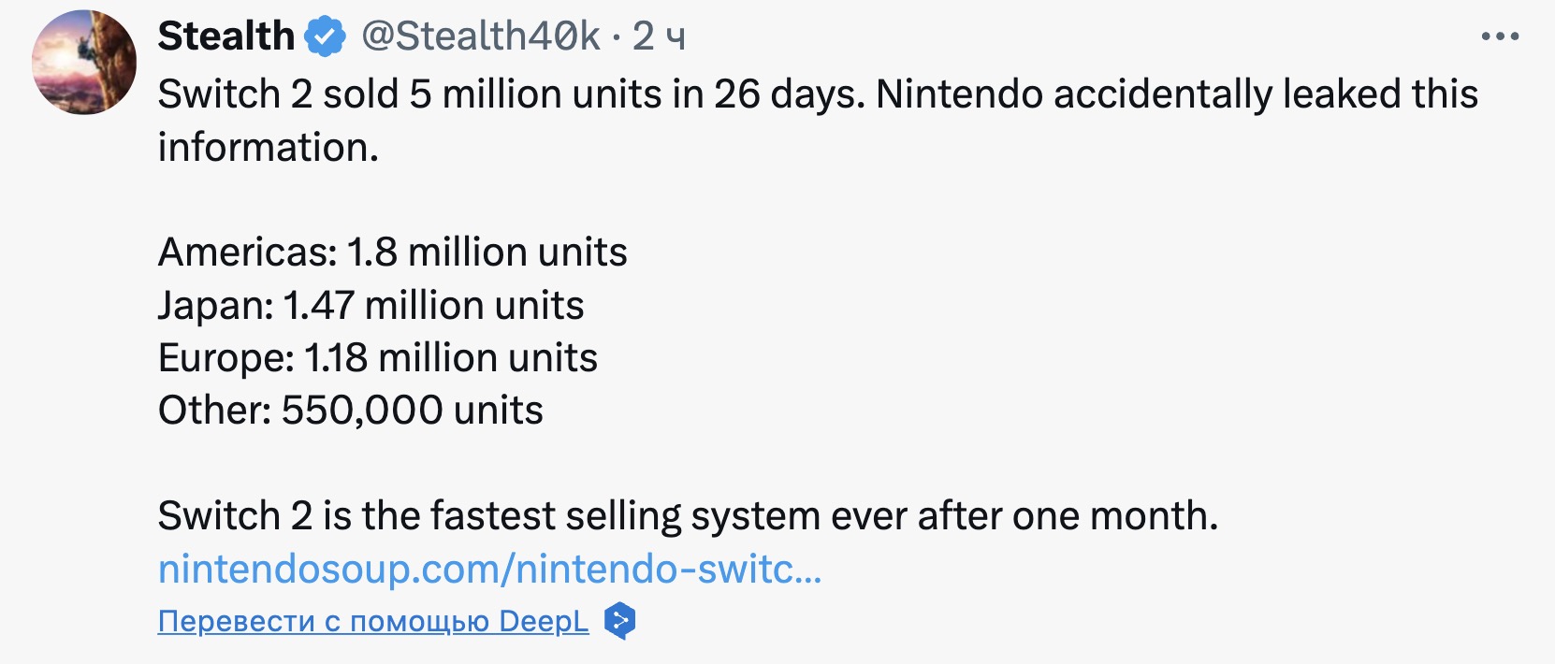Open the nintendosoup.com article link
The image size is (1555, 664).
(489, 569)
